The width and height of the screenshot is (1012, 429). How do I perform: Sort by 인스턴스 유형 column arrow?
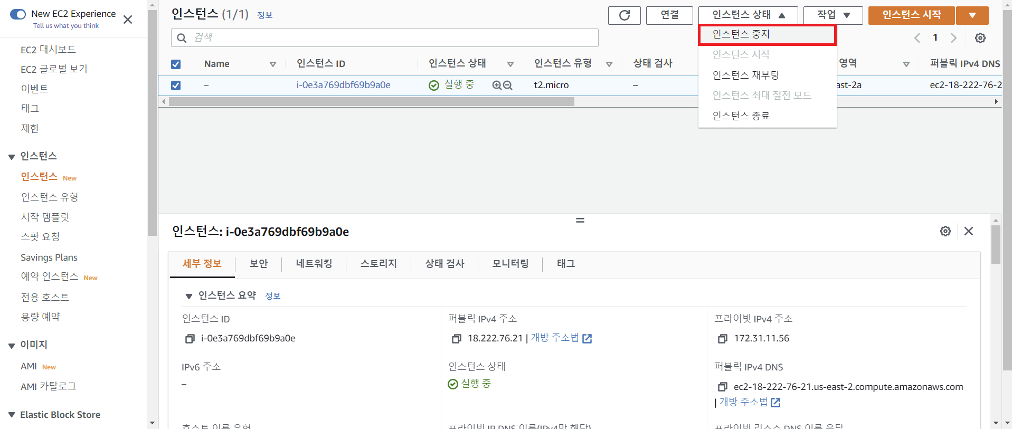pos(609,64)
